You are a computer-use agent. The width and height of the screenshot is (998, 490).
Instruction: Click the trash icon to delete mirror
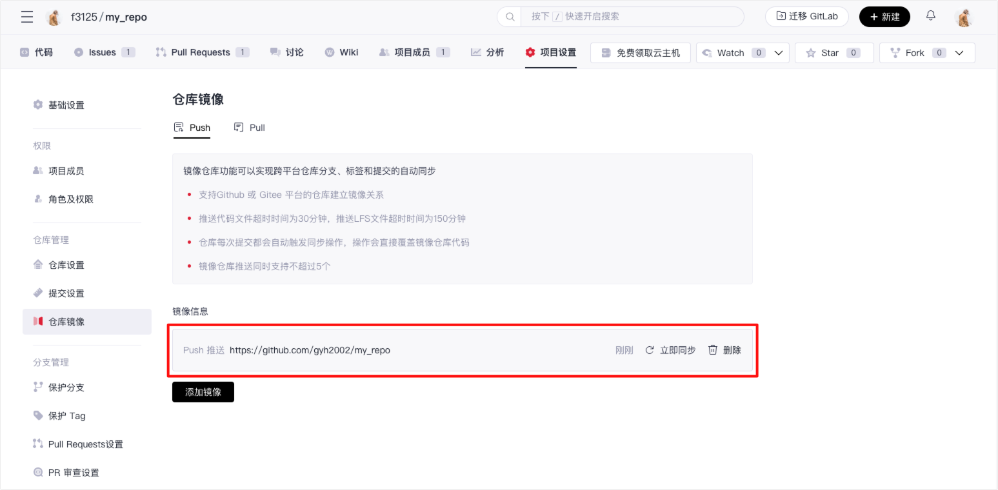pos(713,350)
